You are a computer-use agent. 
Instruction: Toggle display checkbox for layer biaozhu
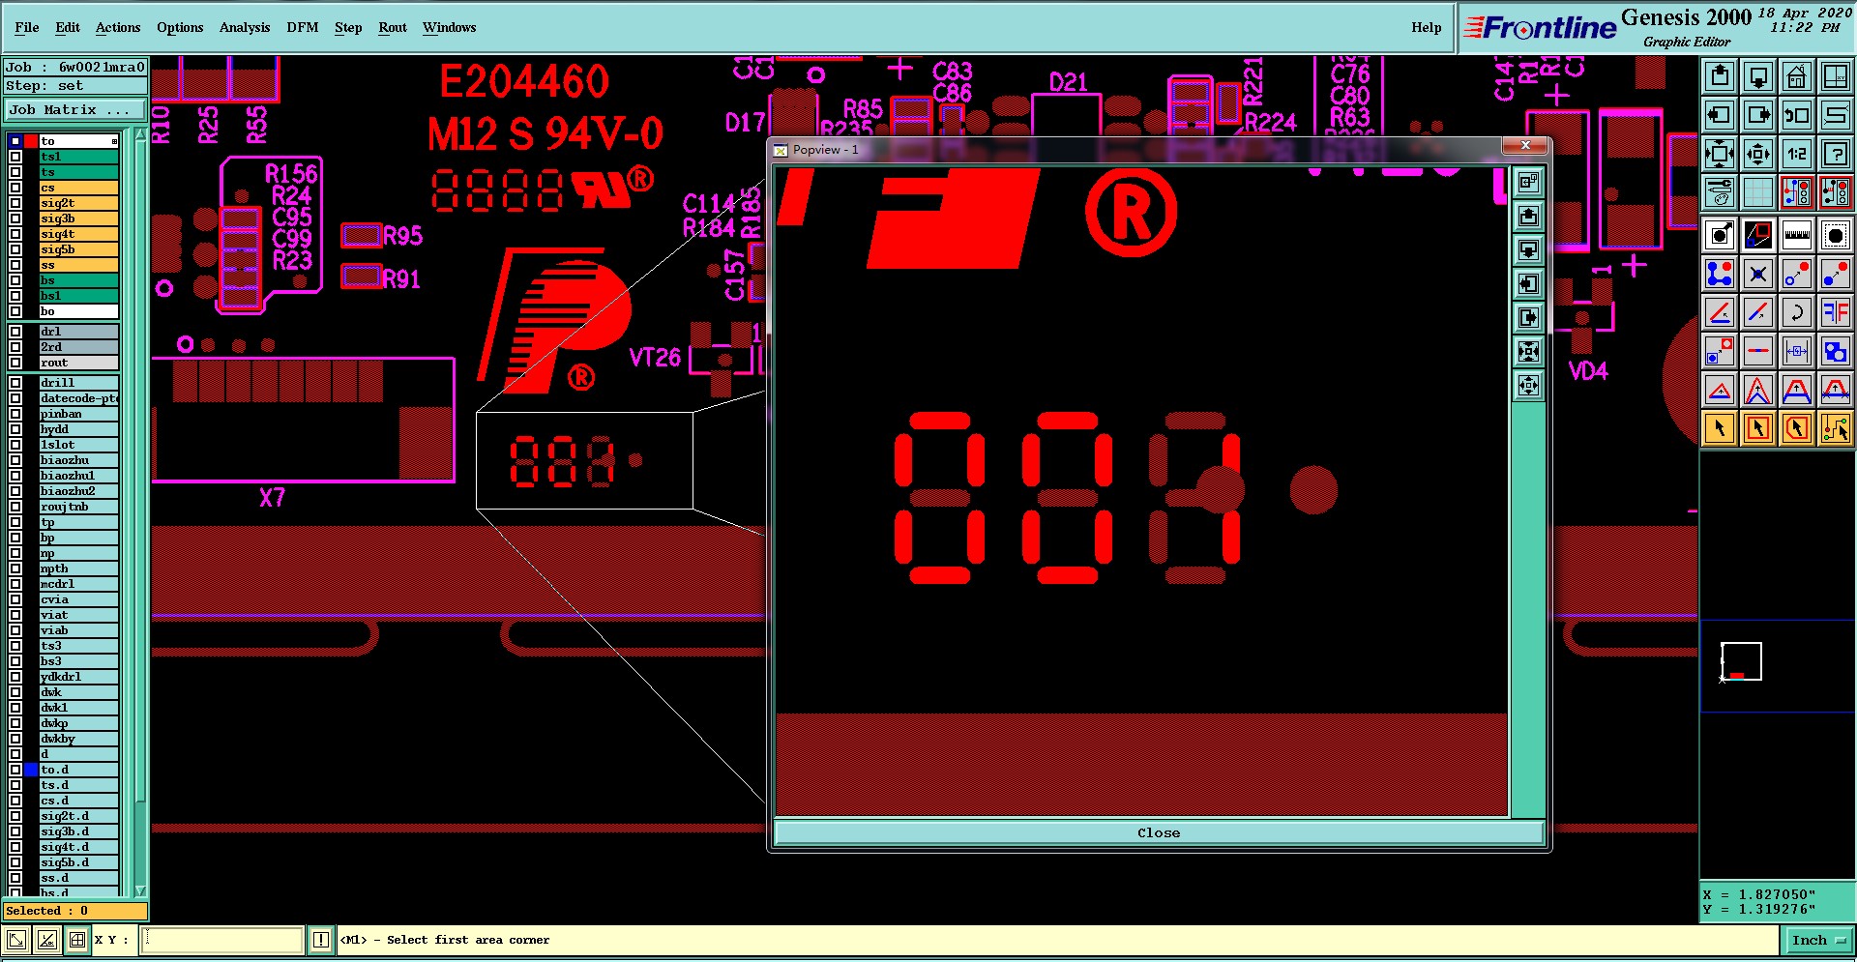pos(15,460)
